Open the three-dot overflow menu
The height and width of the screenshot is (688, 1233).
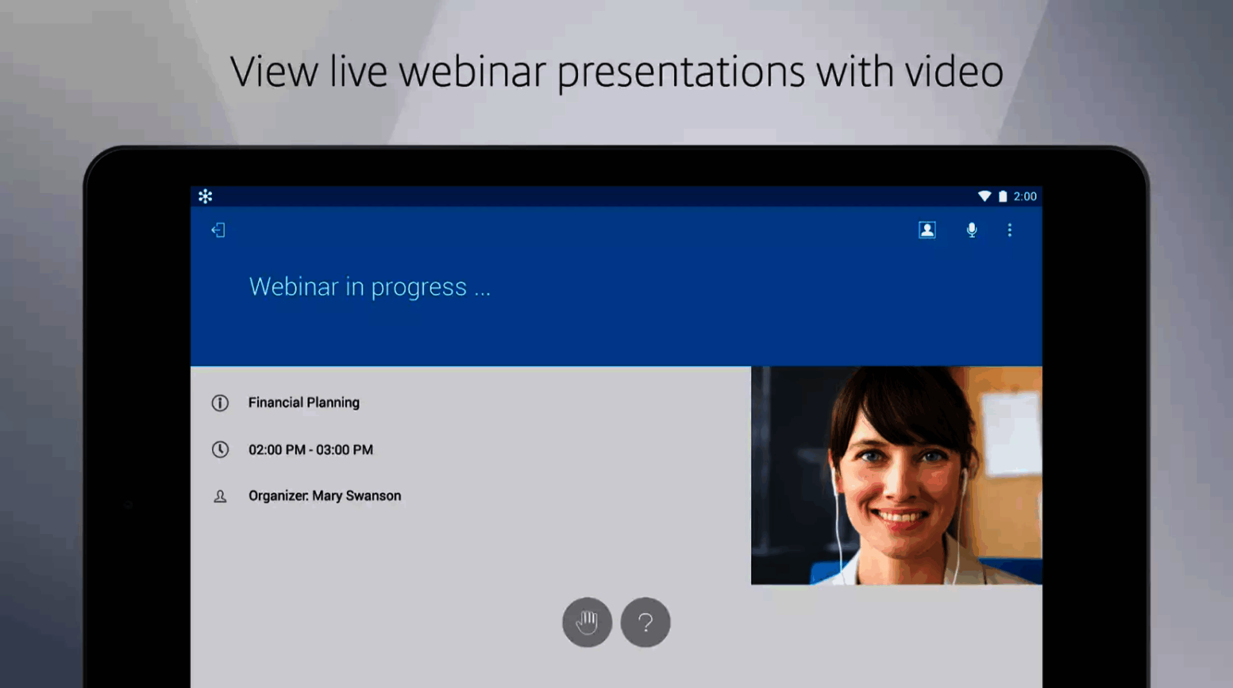(x=1010, y=230)
